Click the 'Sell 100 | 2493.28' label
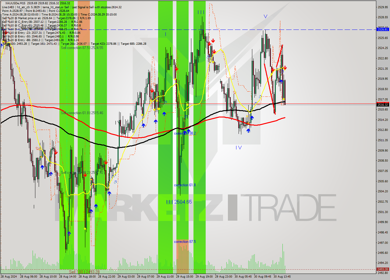 (x=84, y=271)
